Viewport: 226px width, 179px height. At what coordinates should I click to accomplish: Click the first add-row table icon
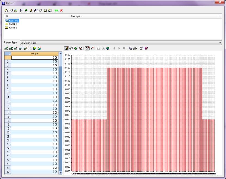[x=6, y=49]
